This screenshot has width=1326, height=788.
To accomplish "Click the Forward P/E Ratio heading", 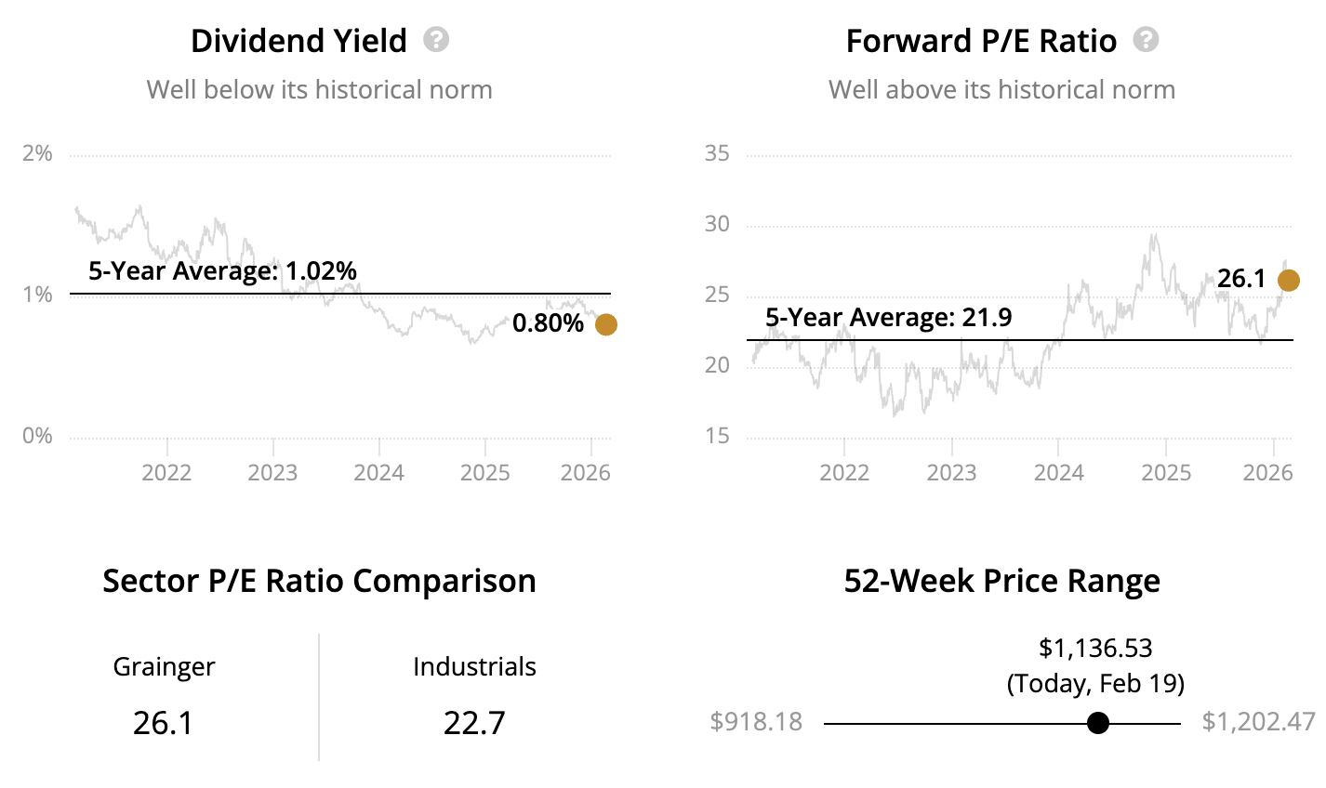I will click(x=981, y=41).
